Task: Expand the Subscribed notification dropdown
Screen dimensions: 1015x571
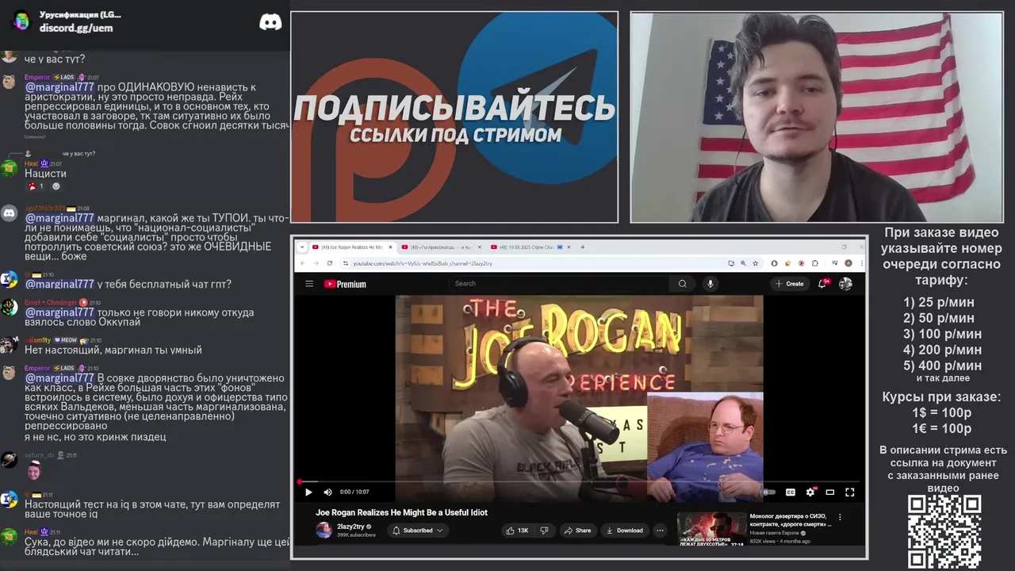Action: click(x=418, y=530)
